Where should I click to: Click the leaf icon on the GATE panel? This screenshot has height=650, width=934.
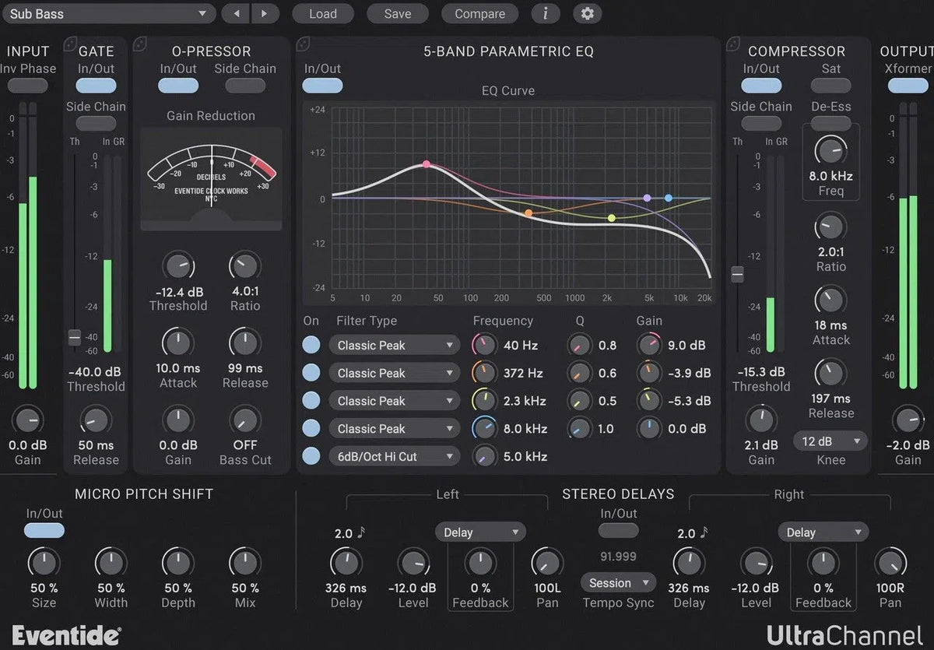71,44
